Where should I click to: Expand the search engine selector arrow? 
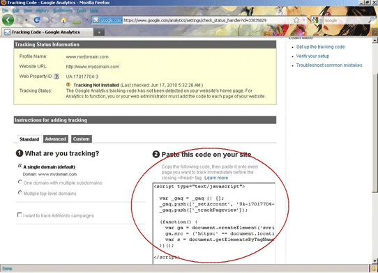pos(321,20)
